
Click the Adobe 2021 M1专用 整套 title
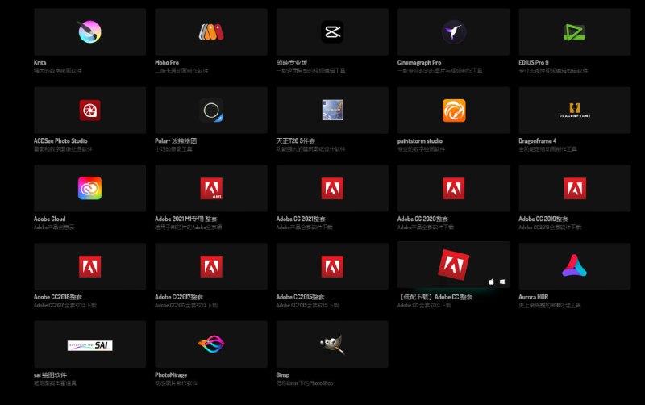point(187,219)
